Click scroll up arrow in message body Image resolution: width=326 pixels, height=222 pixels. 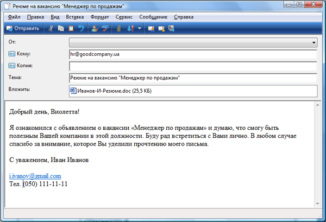(317, 105)
